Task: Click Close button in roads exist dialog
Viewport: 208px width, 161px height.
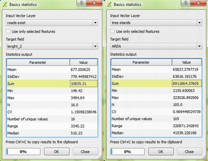Action: pyautogui.click(x=85, y=151)
